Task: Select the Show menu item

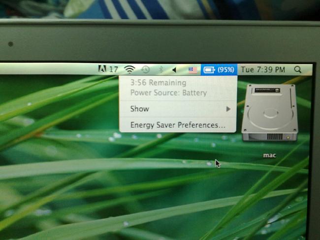Action: pos(140,108)
